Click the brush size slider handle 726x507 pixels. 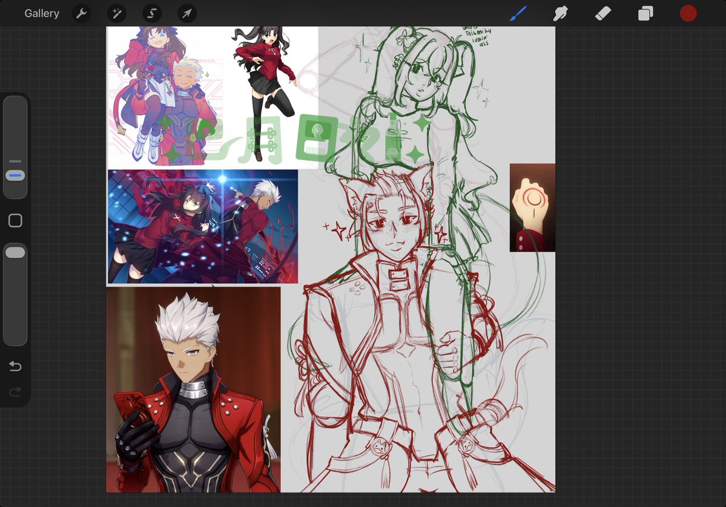(15, 175)
